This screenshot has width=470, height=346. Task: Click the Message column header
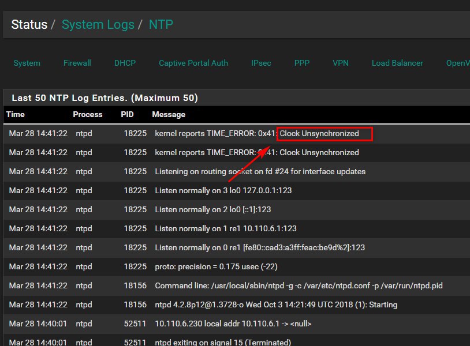pyautogui.click(x=169, y=114)
